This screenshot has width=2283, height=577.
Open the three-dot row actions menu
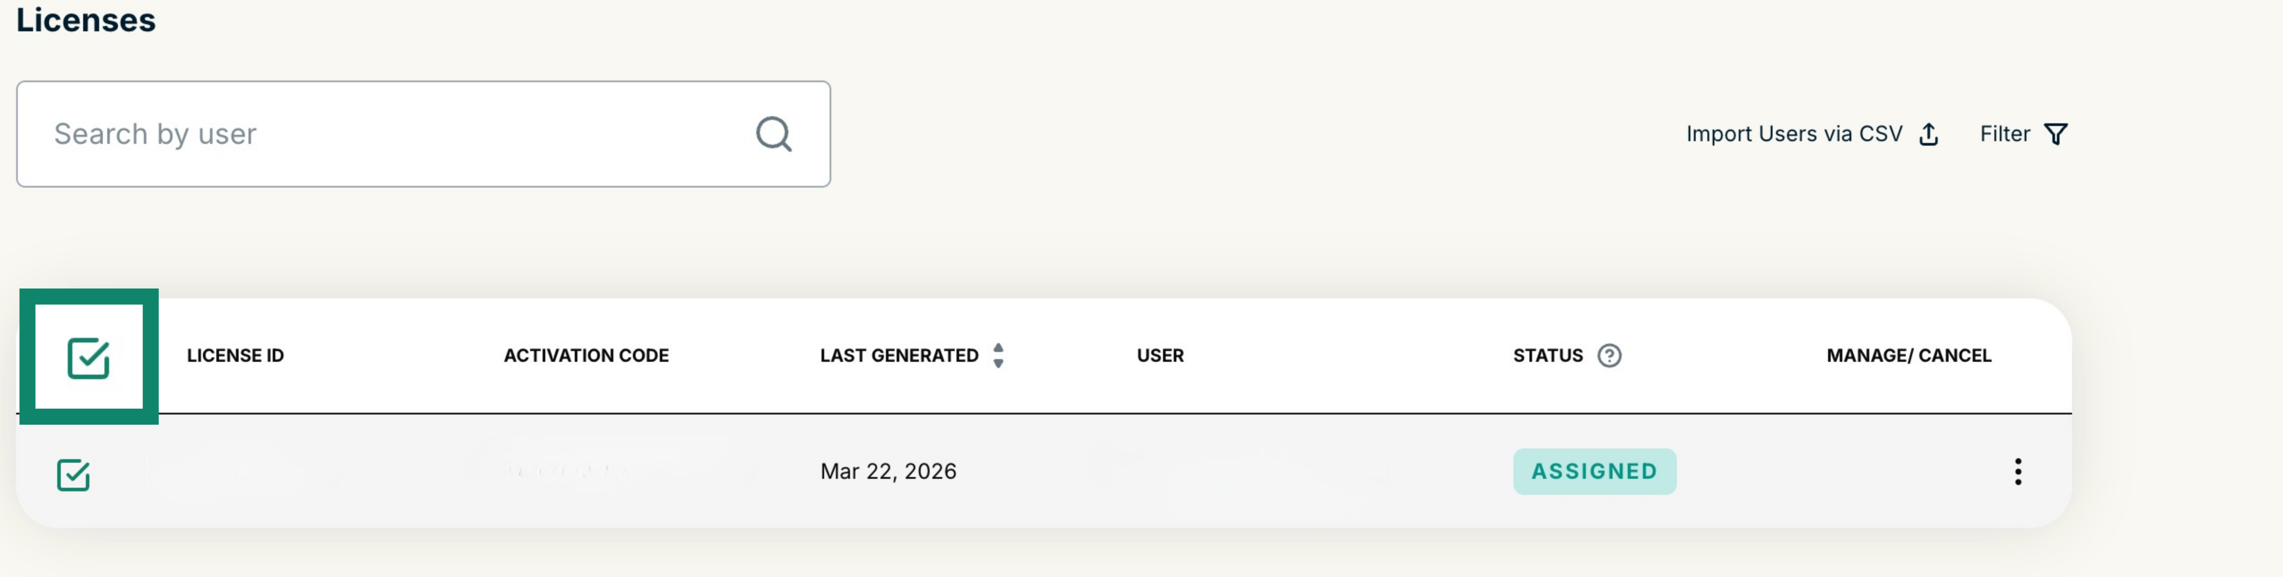tap(2017, 472)
